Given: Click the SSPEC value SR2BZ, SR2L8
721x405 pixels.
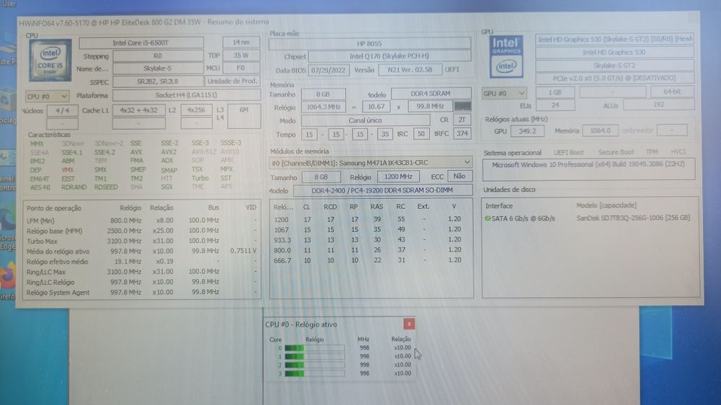Looking at the screenshot, I should pyautogui.click(x=158, y=81).
